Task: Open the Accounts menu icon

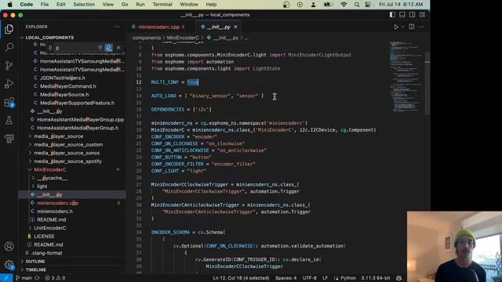Action: [9, 247]
